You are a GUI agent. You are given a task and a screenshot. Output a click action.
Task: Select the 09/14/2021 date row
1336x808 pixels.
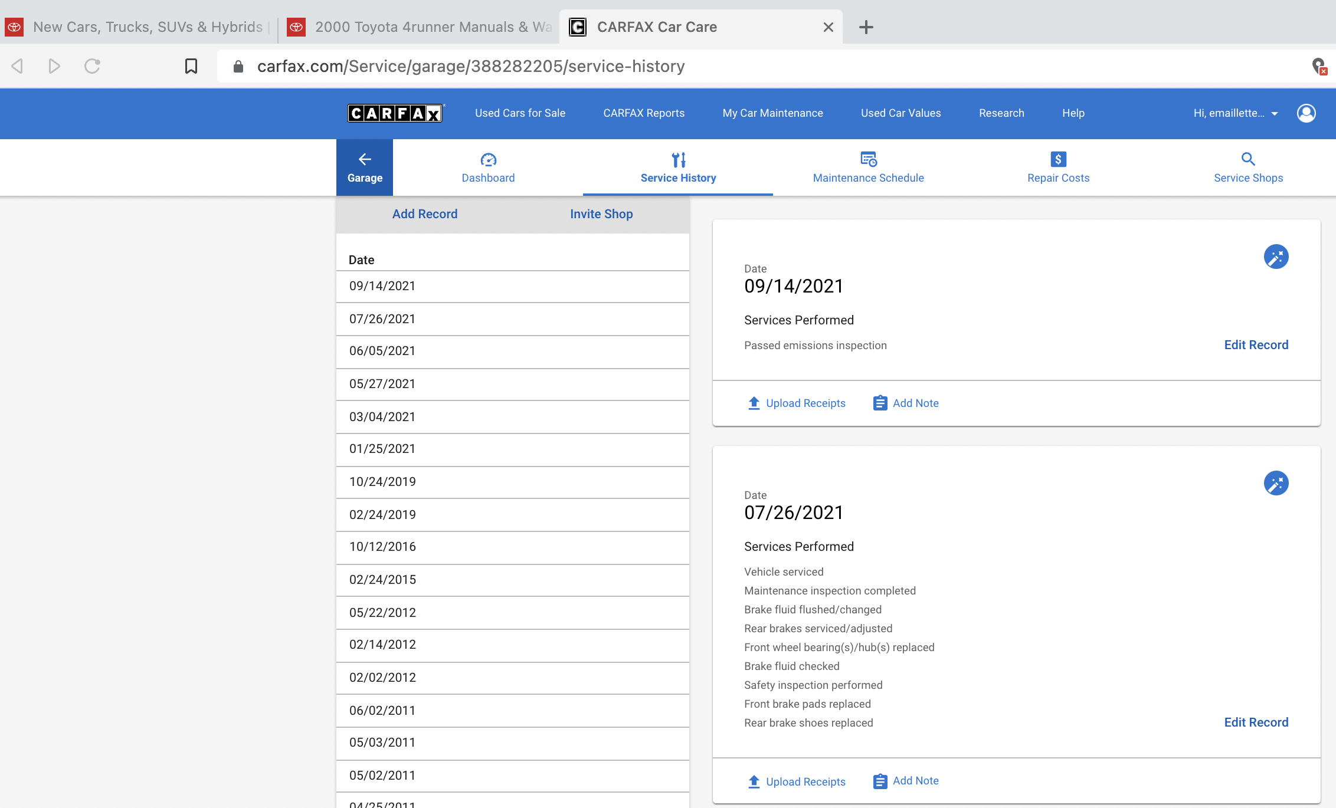512,287
